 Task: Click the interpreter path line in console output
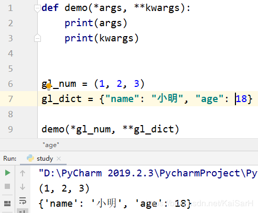[x=148, y=173]
